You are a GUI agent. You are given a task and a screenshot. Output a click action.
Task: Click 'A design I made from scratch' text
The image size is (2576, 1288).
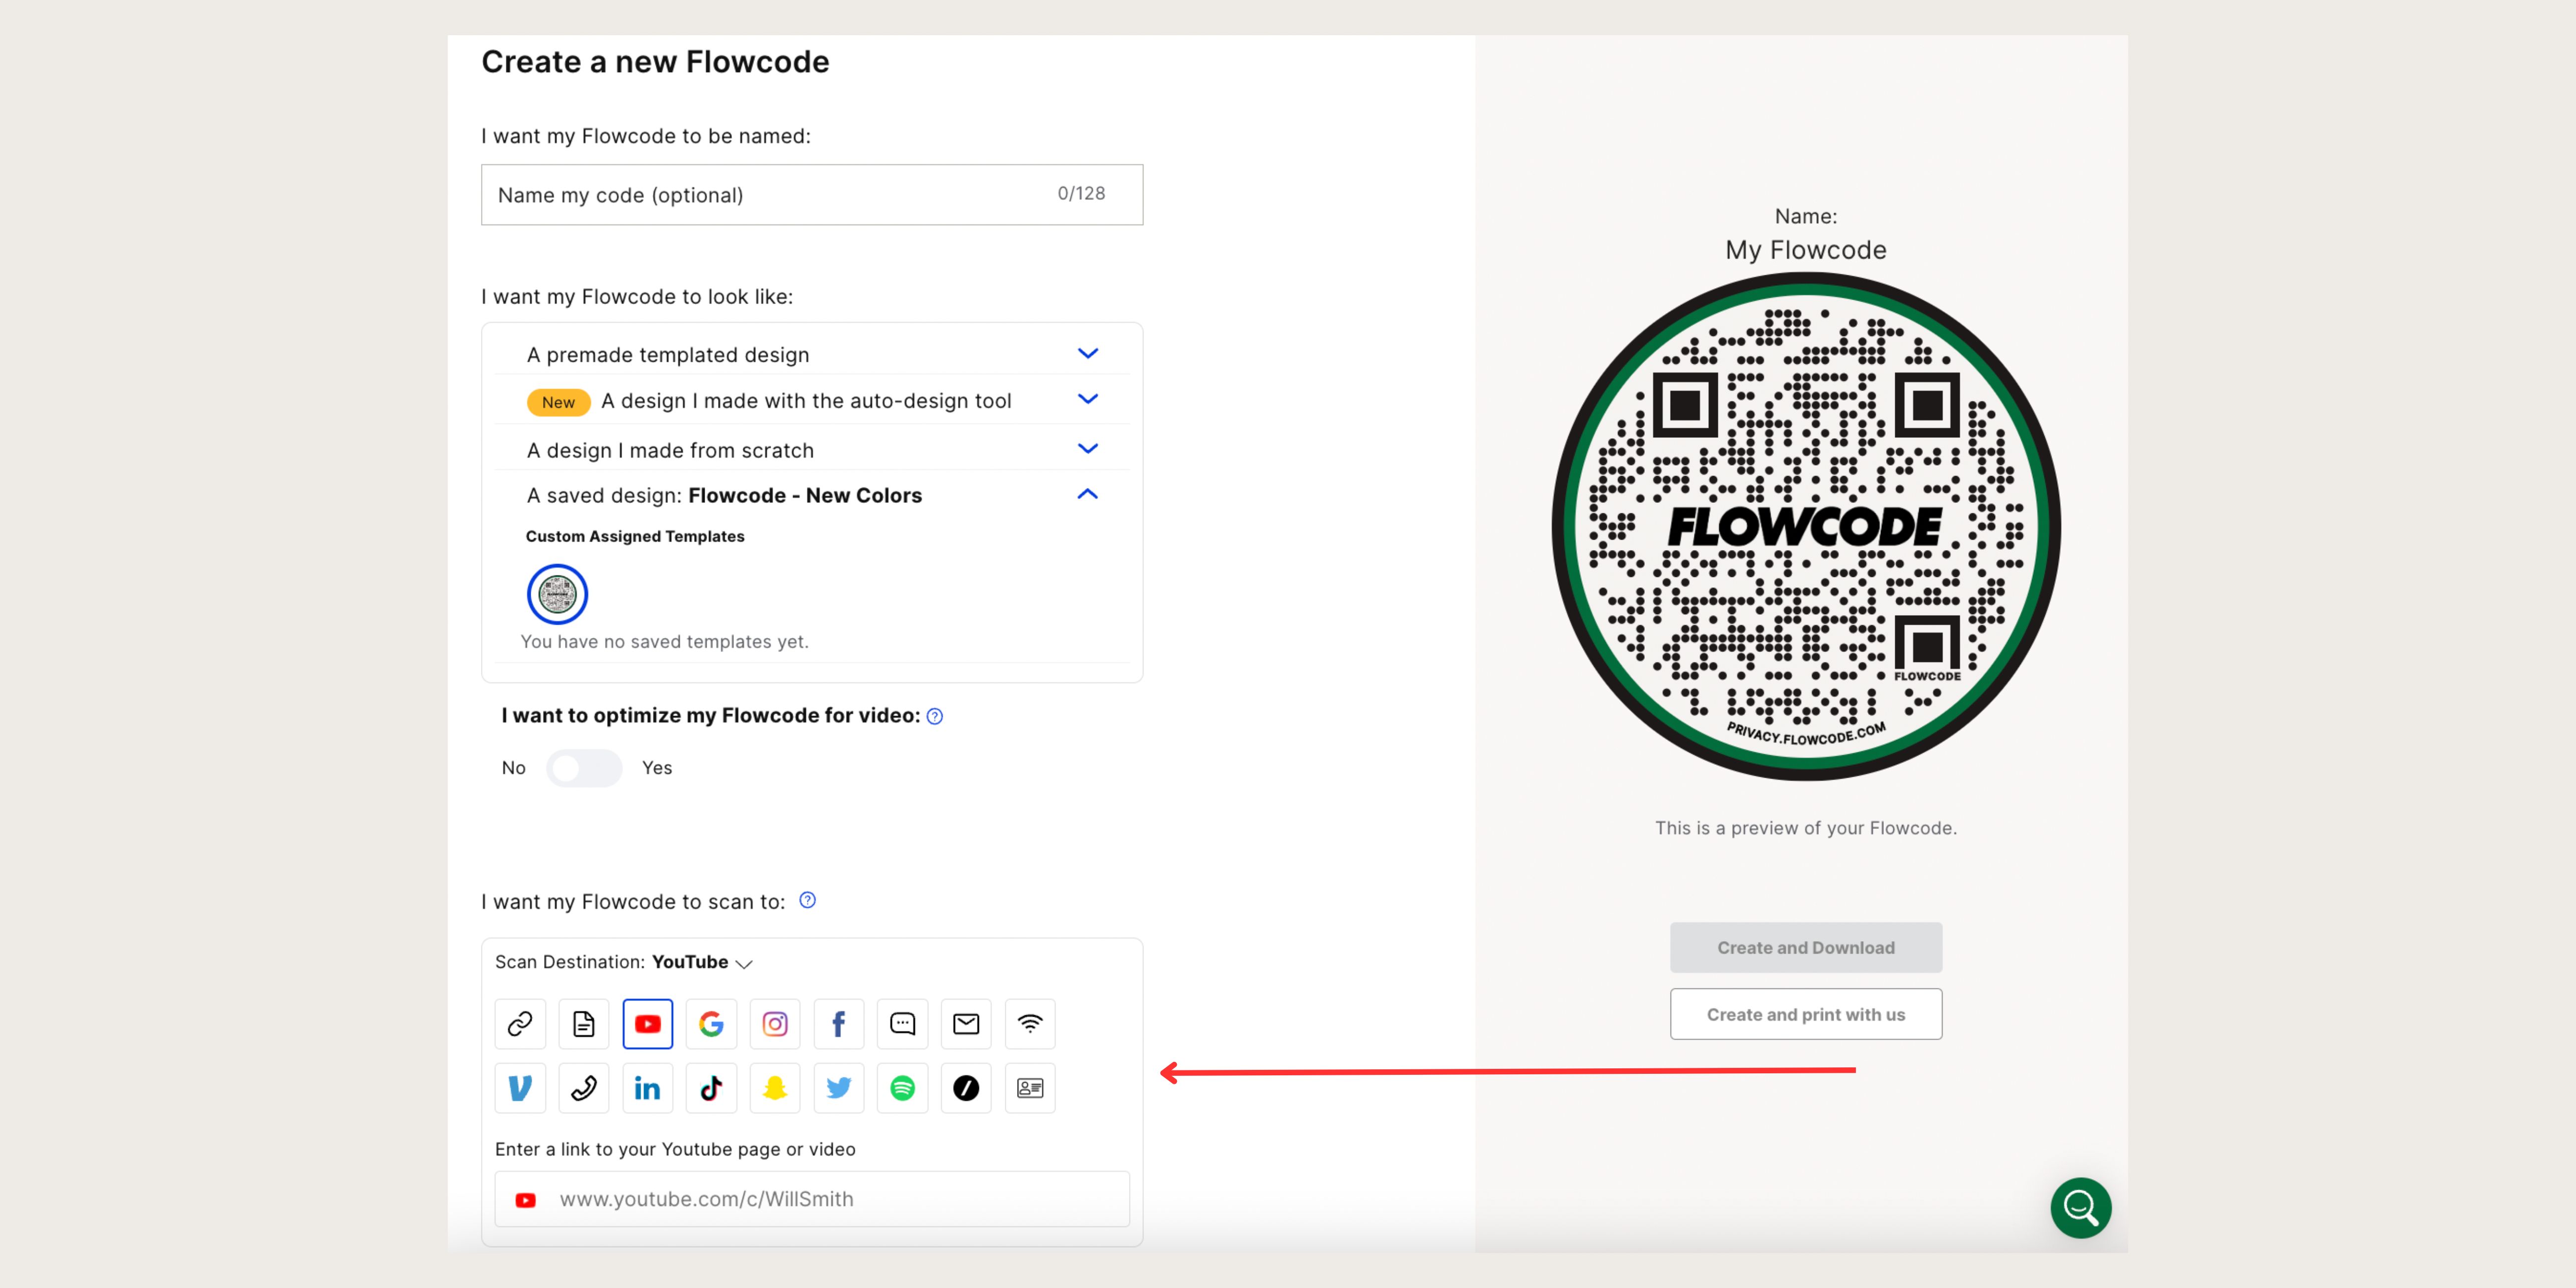click(x=670, y=451)
